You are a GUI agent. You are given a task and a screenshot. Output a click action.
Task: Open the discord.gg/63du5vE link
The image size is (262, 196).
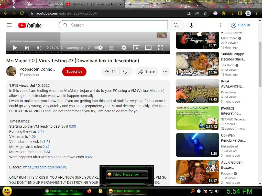(45, 167)
